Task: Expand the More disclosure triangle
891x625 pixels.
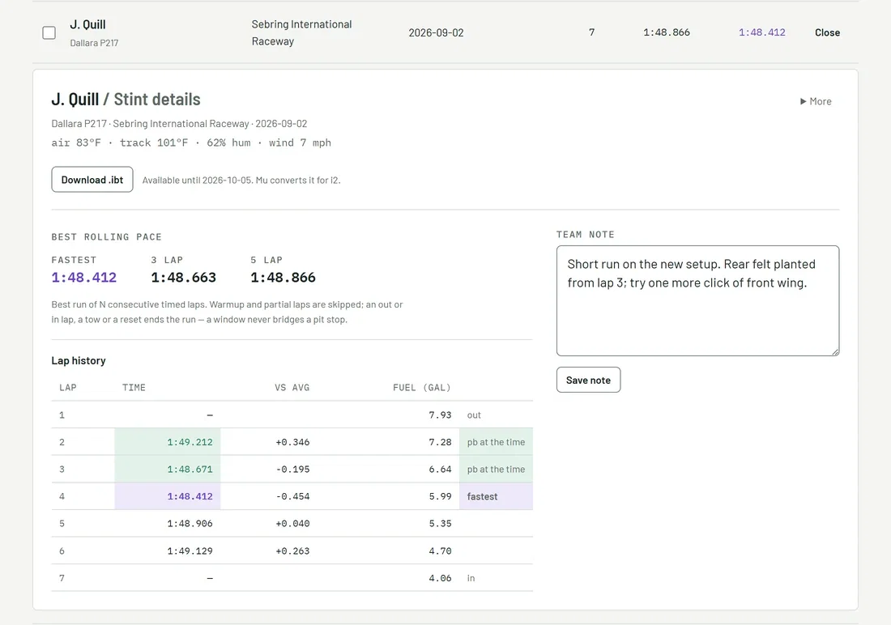Action: point(816,101)
